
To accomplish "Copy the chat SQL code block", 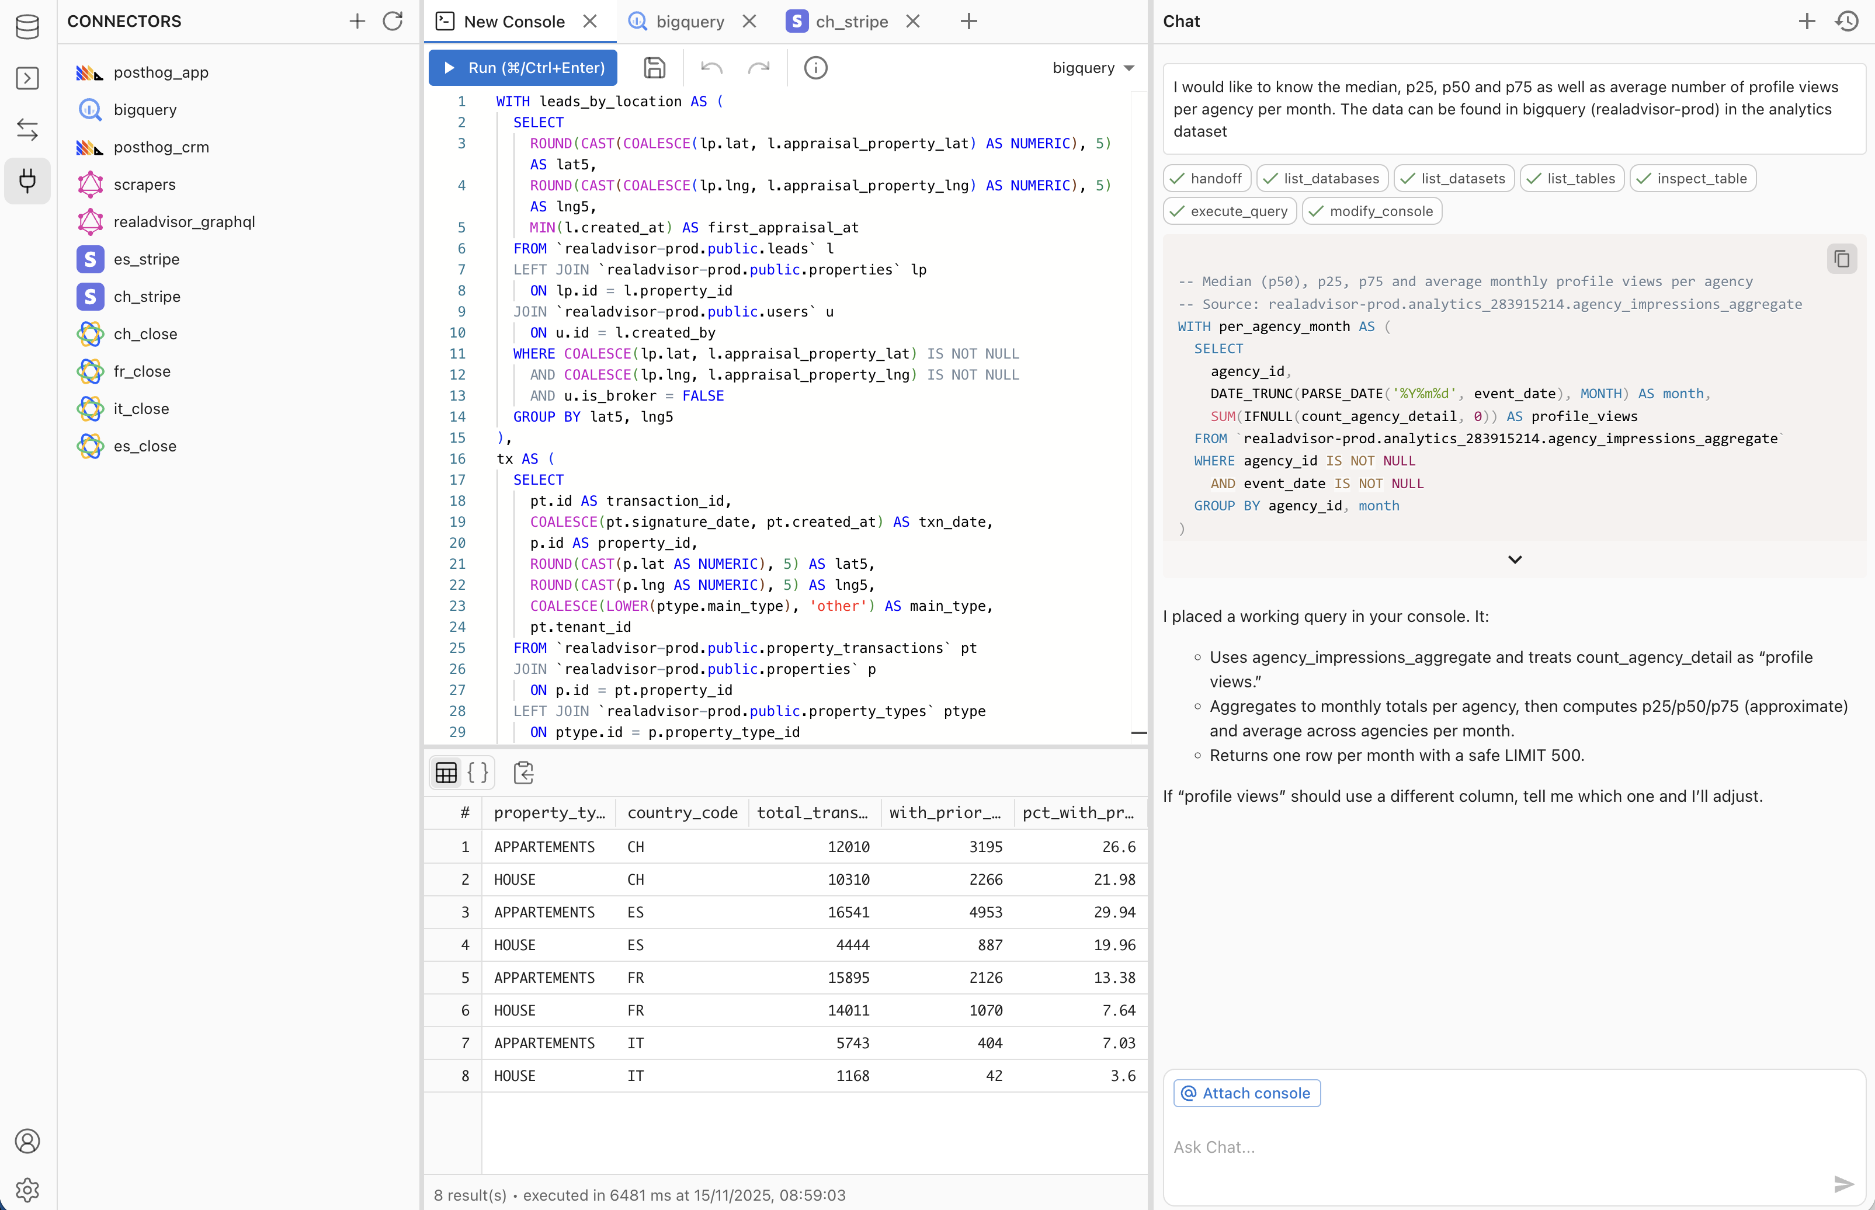I will 1841,259.
